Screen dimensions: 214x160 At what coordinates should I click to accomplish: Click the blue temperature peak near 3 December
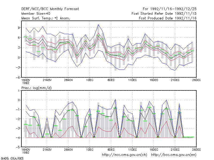coord(98,25)
